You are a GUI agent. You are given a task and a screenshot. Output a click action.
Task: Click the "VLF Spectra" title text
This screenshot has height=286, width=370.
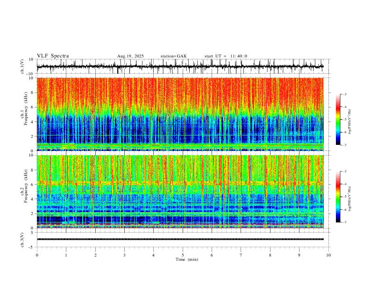click(53, 56)
